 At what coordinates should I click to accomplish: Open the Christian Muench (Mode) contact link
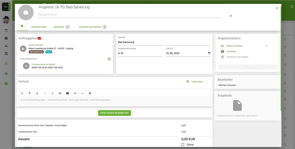pyautogui.click(x=43, y=64)
